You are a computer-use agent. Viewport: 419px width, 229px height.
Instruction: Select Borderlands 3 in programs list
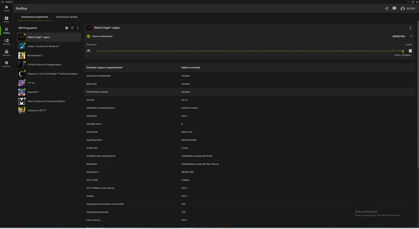[x=49, y=55]
